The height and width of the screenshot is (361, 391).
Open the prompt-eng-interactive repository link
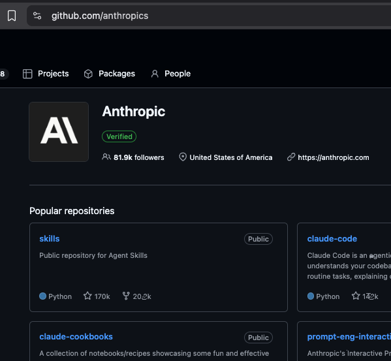point(349,337)
